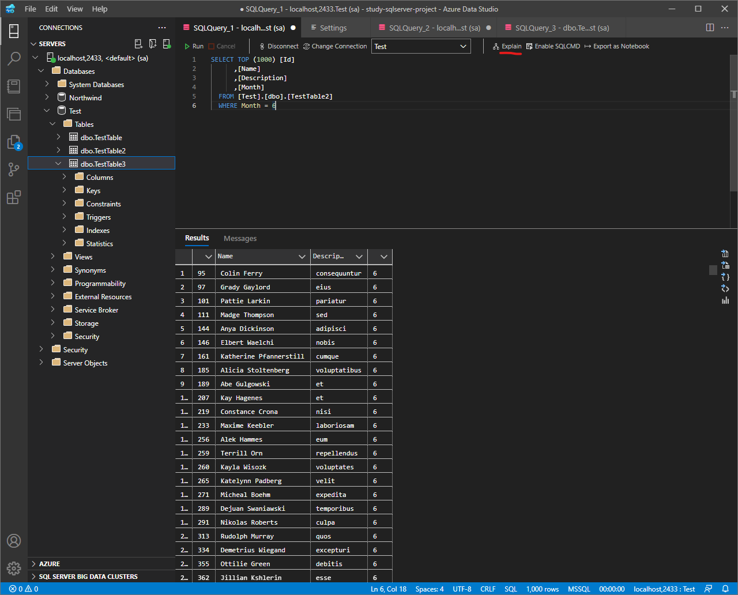
Task: Open Id column header dropdown arrow
Action: pos(209,257)
